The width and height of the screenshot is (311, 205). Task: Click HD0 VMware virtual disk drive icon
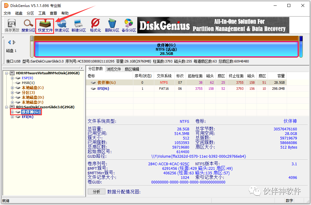click(12, 73)
